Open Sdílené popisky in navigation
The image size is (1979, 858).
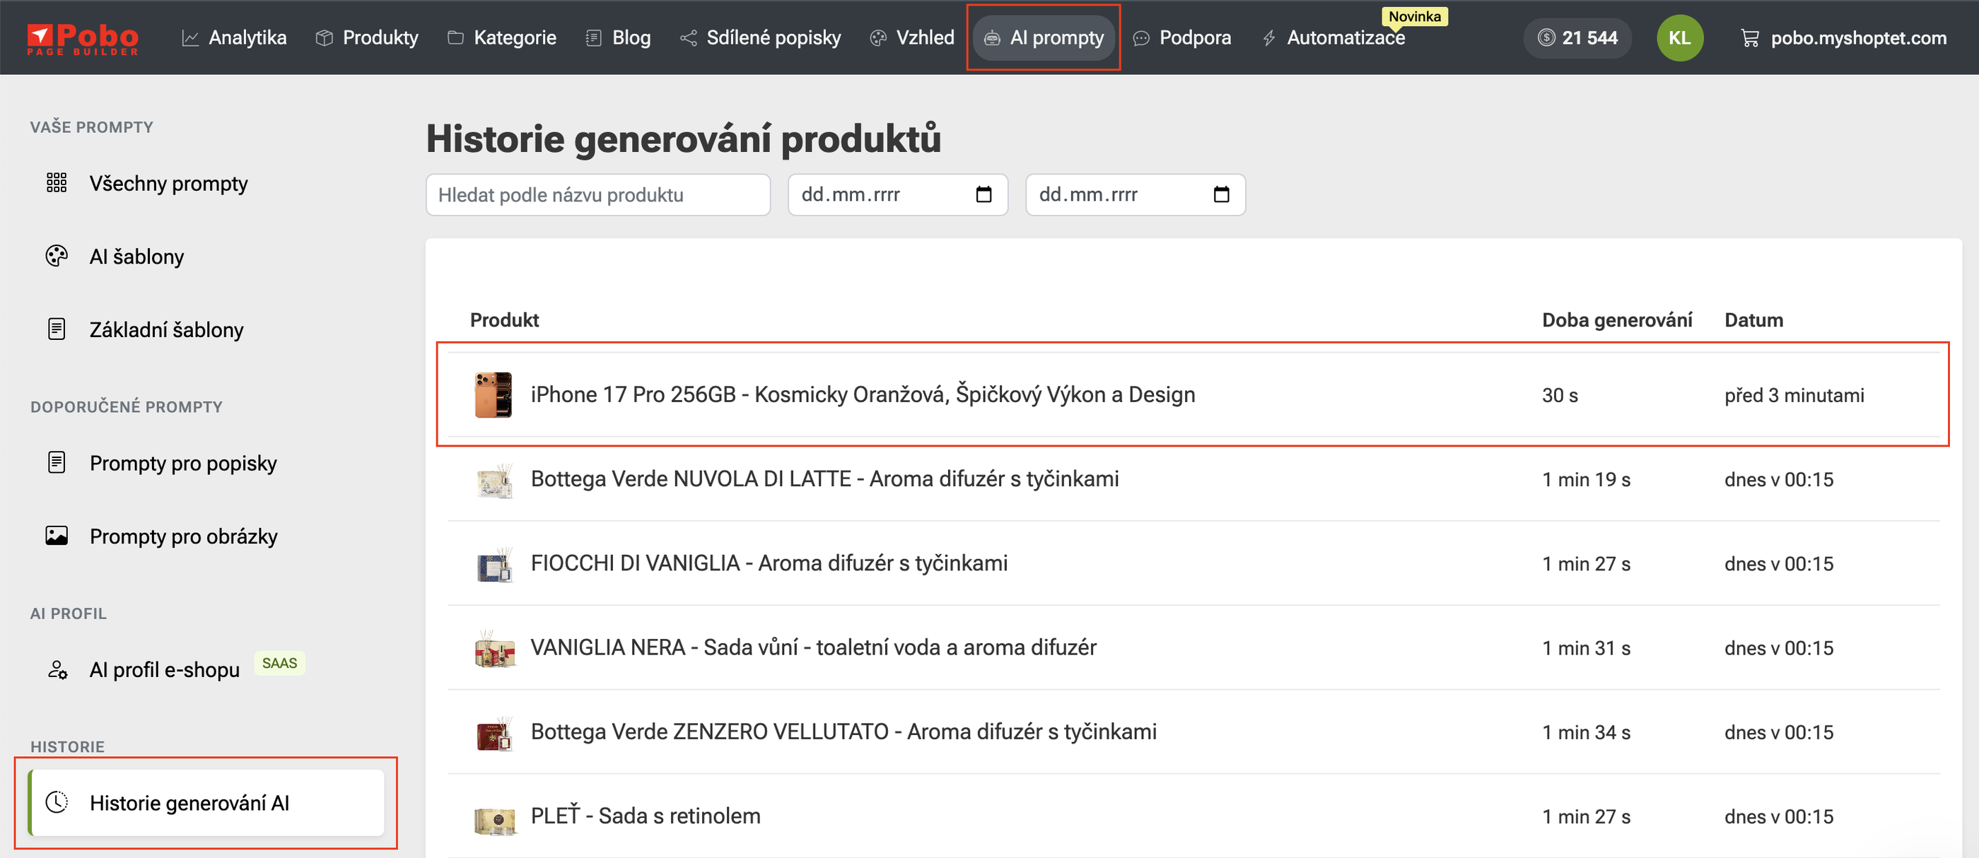pos(760,37)
